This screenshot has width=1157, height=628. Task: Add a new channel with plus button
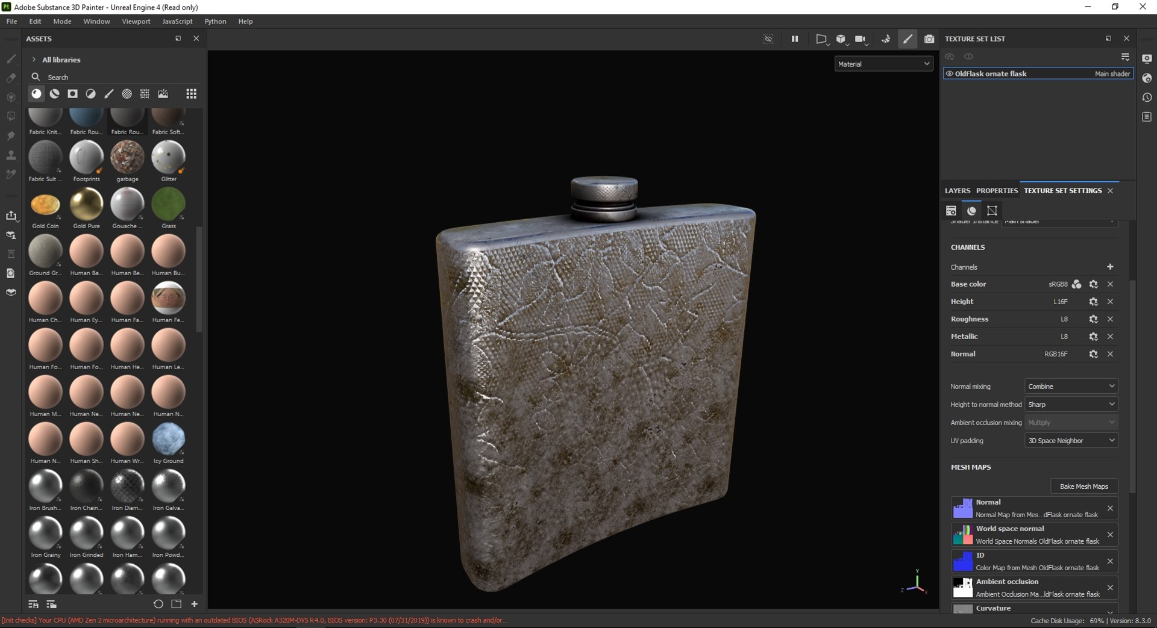[x=1110, y=267]
